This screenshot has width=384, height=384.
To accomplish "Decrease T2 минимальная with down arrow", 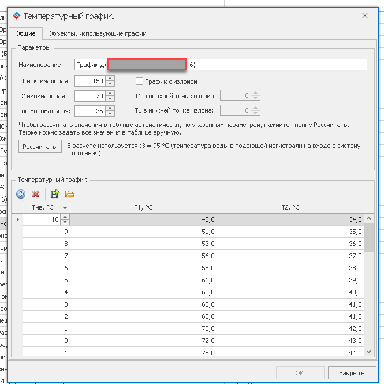I will point(108,98).
